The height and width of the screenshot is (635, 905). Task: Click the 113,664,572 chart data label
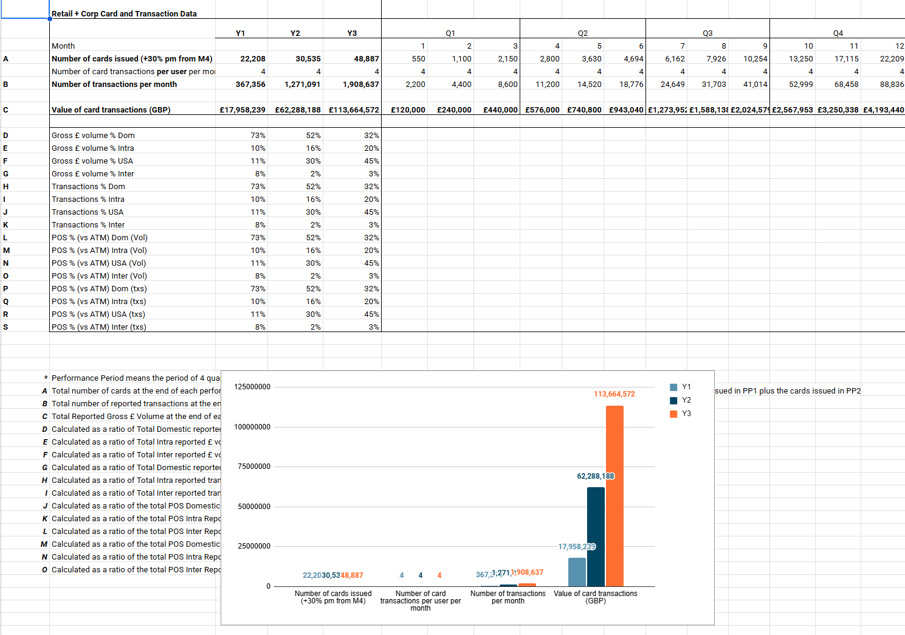(x=614, y=394)
